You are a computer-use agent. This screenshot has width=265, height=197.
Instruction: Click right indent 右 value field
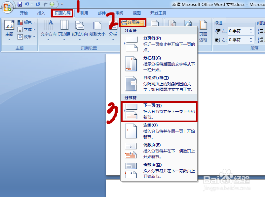(x=238, y=40)
